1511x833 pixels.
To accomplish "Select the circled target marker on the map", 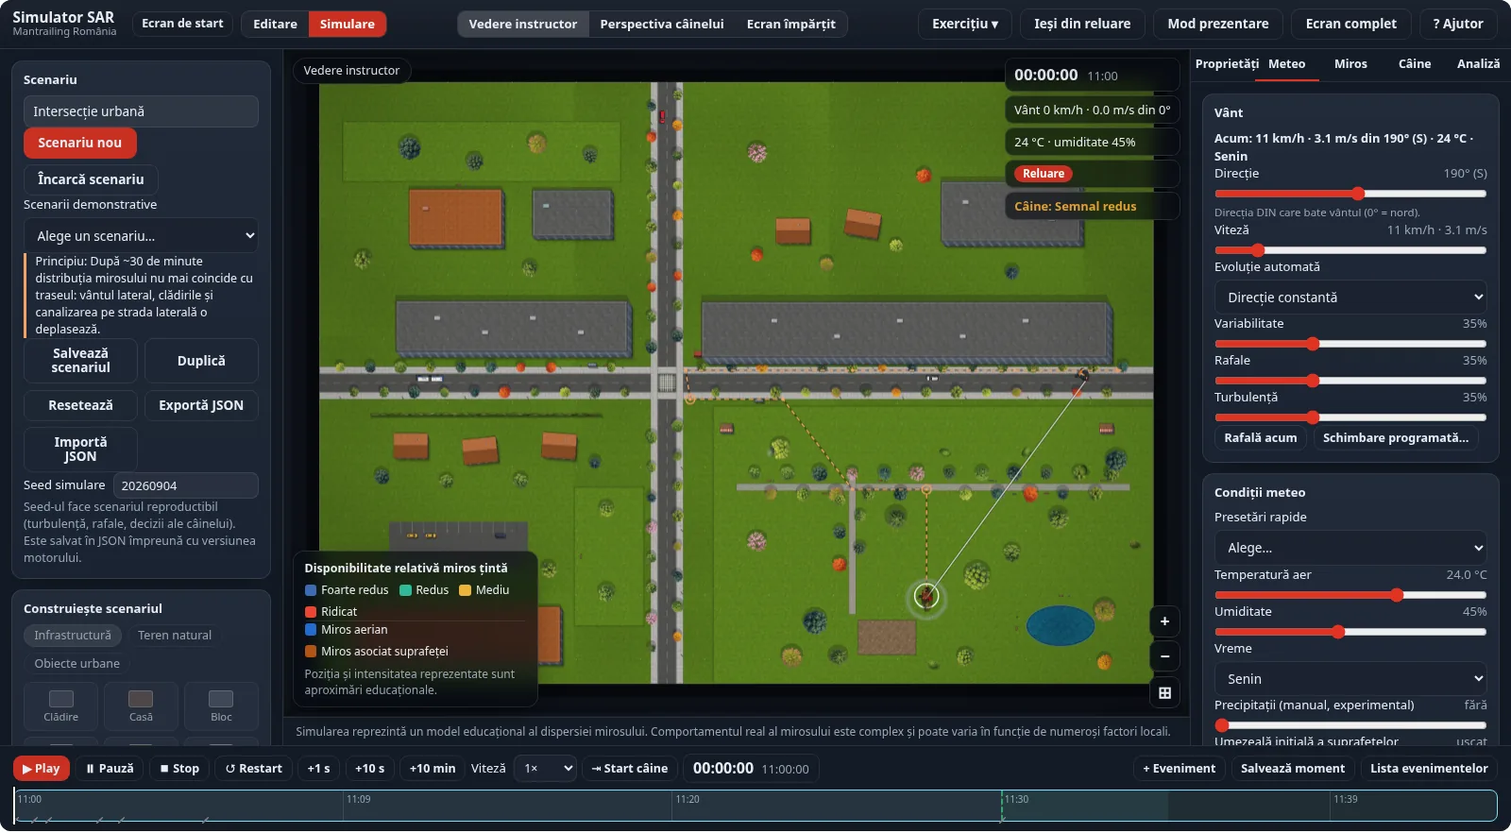I will coord(926,597).
